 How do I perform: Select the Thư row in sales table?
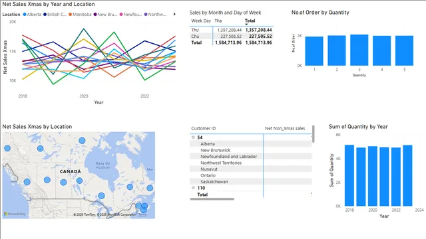[231, 30]
